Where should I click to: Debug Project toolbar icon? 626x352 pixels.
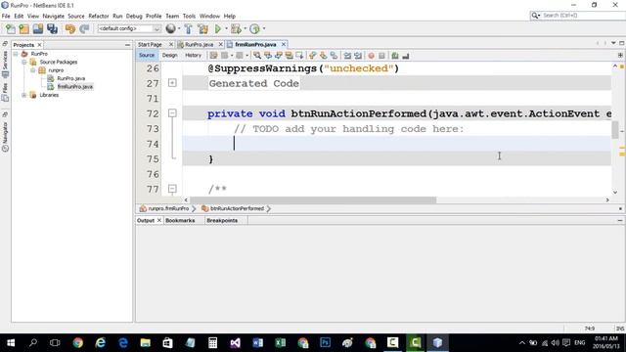(x=236, y=28)
